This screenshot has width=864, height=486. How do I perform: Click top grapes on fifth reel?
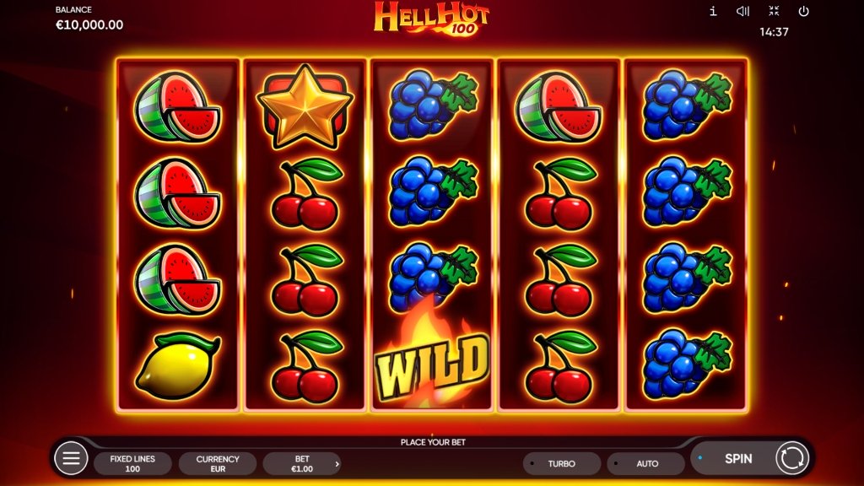coord(687,105)
